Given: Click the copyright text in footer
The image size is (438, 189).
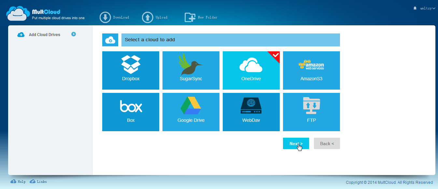Looking at the screenshot, I should coord(389,183).
